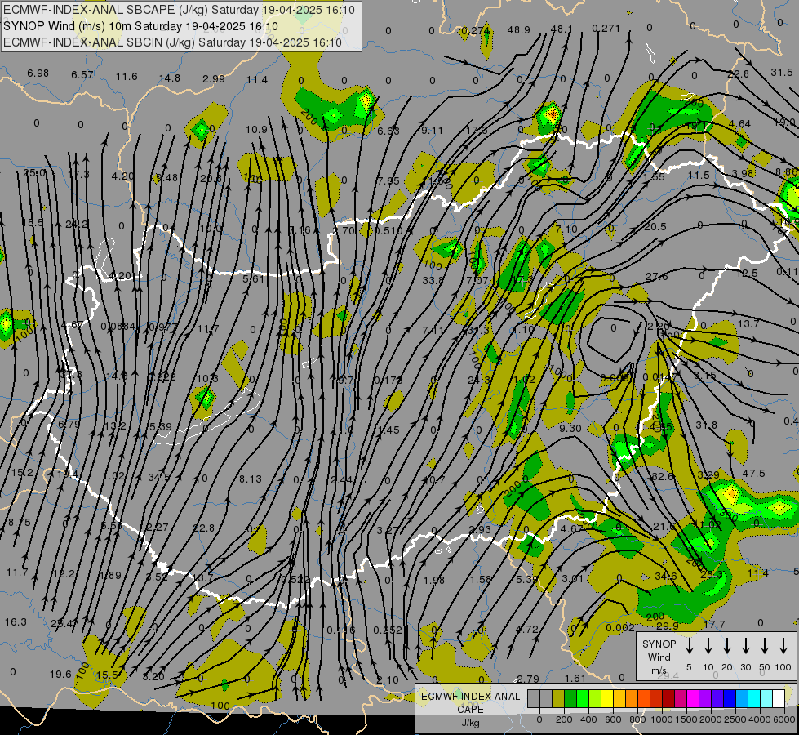
Task: Click the map value 0.002
Action: coord(620,628)
